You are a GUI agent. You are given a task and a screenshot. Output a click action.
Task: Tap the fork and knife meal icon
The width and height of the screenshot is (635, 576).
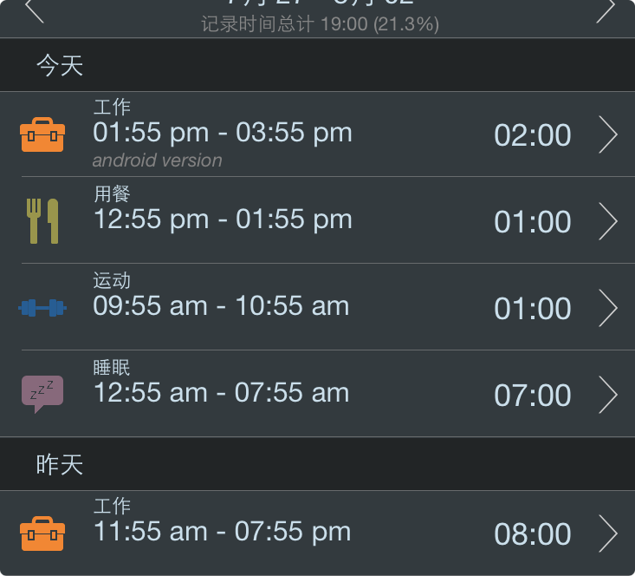[x=42, y=221]
